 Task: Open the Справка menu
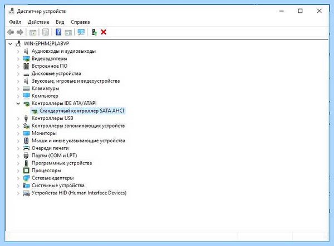click(80, 22)
